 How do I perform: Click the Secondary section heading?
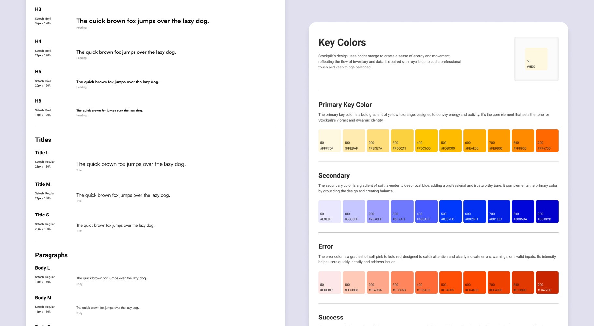pyautogui.click(x=334, y=176)
